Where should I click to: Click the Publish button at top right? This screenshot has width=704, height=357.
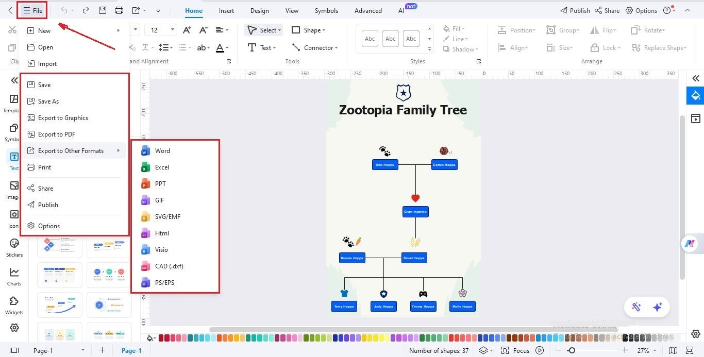click(x=575, y=10)
